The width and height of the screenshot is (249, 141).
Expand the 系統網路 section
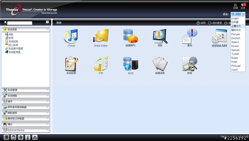coord(26,96)
